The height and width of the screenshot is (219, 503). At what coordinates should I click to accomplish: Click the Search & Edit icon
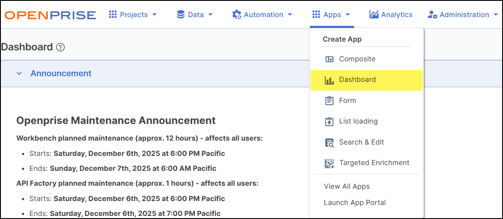tap(329, 142)
